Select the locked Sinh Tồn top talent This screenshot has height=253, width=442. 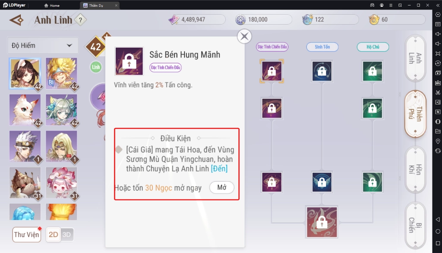(x=322, y=71)
